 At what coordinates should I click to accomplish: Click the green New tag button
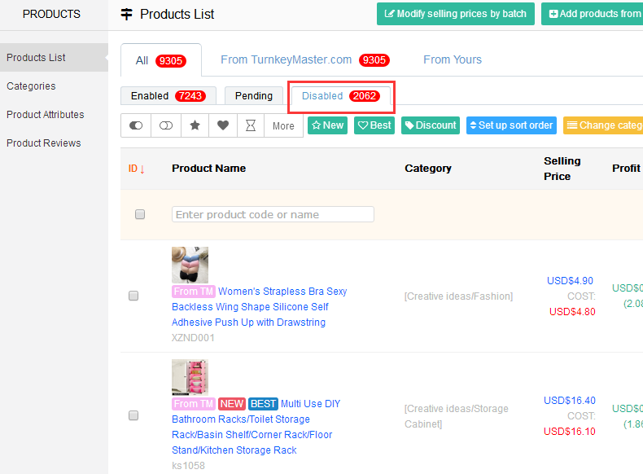[x=327, y=125]
